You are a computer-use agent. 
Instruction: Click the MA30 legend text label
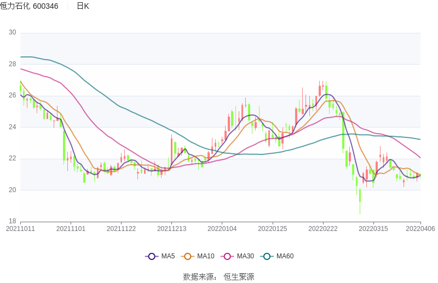click(245, 256)
